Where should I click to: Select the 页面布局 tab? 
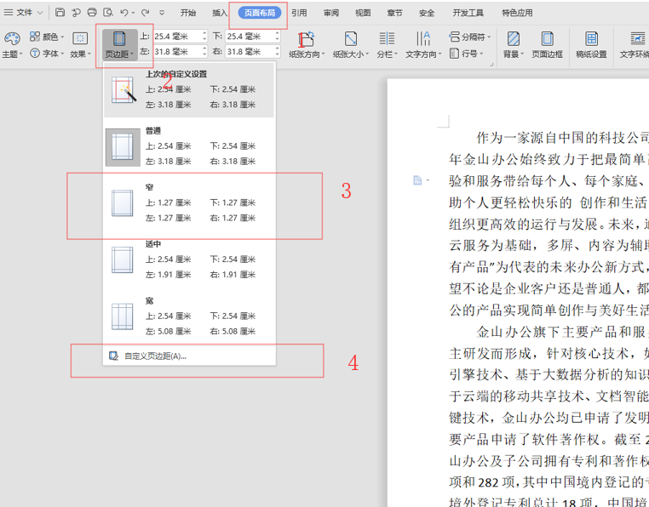(x=260, y=13)
